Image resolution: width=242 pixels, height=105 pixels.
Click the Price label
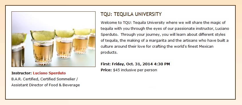pyautogui.click(x=106, y=70)
